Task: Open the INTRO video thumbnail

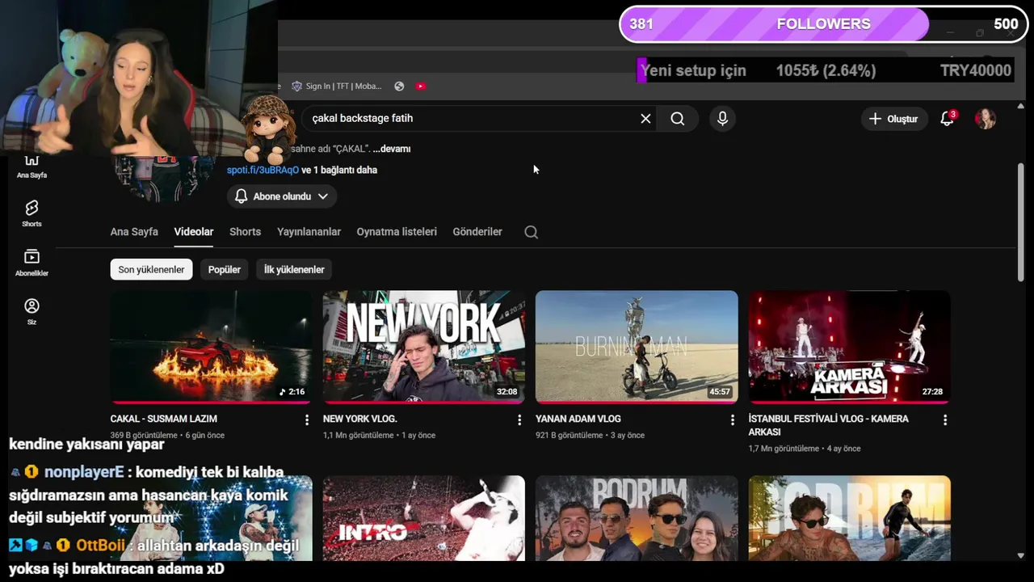Action: [x=424, y=518]
